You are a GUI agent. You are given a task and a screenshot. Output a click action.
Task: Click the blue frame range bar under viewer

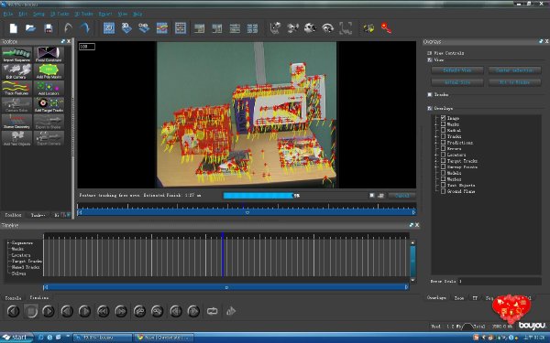247,212
